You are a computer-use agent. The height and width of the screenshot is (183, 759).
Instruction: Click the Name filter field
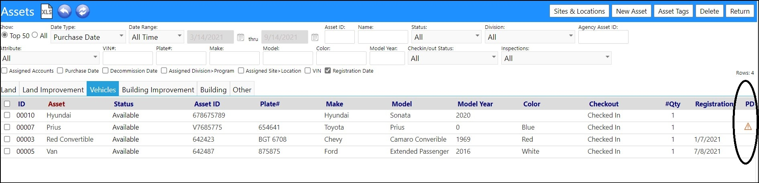coord(383,37)
